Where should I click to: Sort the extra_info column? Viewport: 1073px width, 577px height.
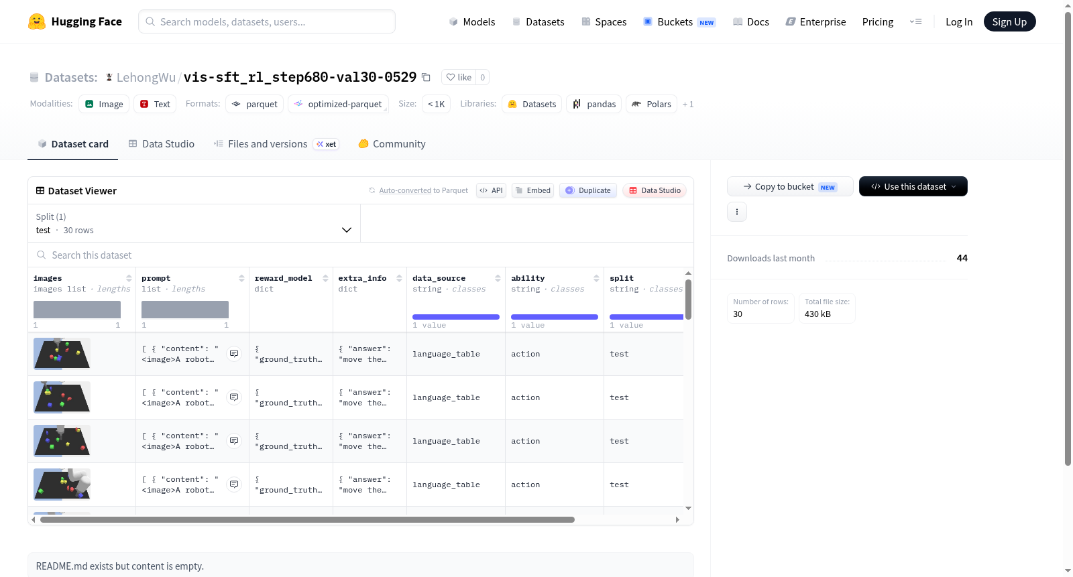pos(399,278)
